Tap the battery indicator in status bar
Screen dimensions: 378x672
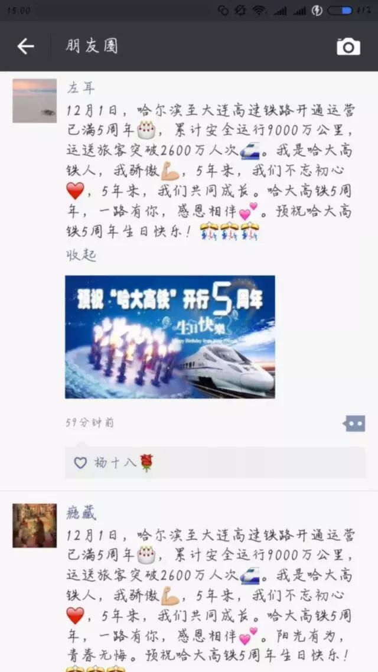pos(340,10)
